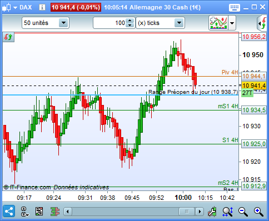Click the 09:45 time axis label
The image size is (269, 221).
point(132,198)
